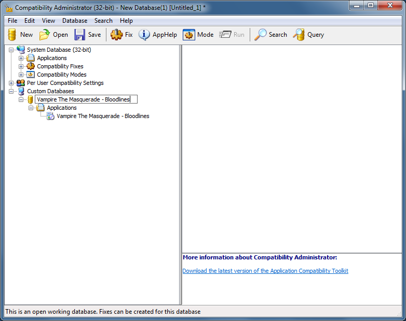Click the system Applications folder icon

coord(31,58)
